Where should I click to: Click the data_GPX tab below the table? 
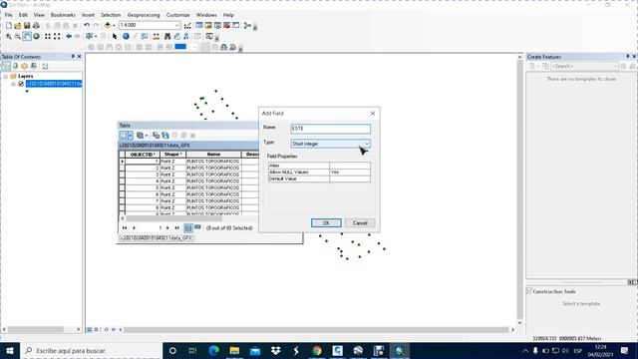(156, 237)
